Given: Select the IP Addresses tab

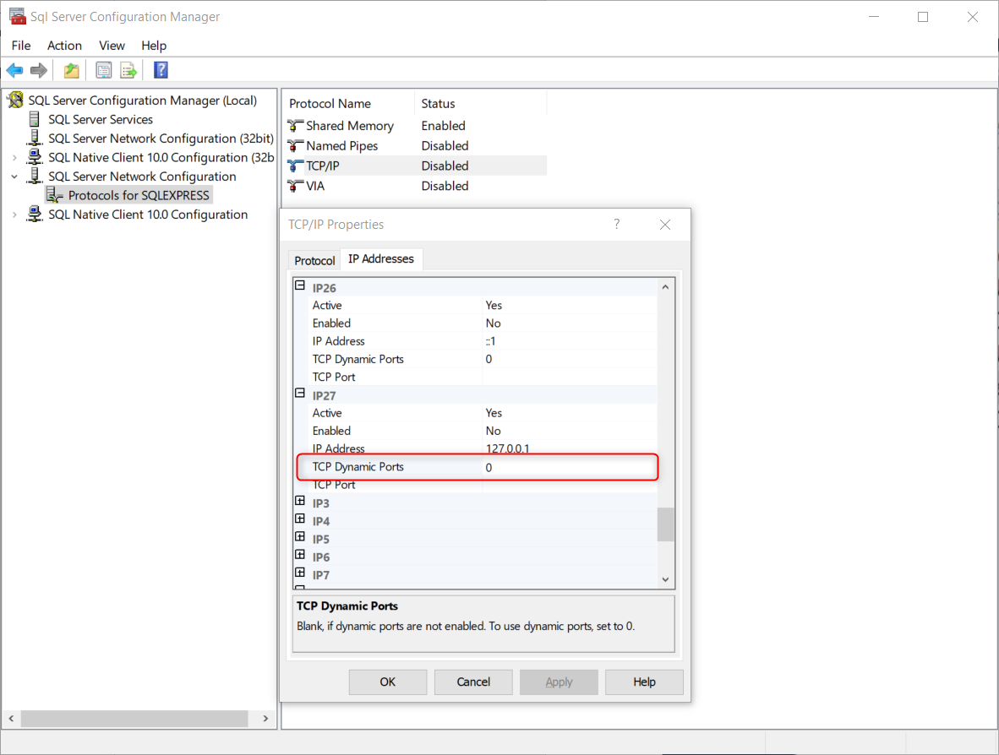Looking at the screenshot, I should point(381,258).
